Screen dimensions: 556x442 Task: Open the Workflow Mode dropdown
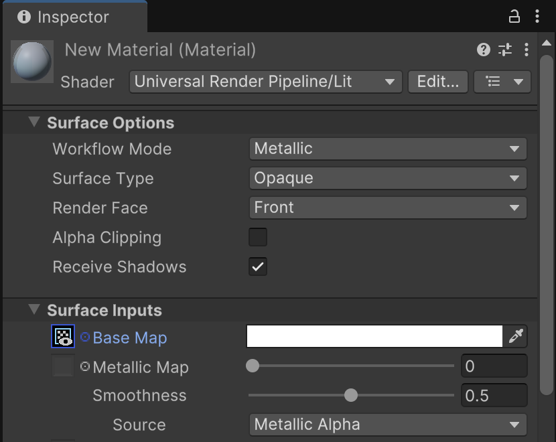coord(387,149)
